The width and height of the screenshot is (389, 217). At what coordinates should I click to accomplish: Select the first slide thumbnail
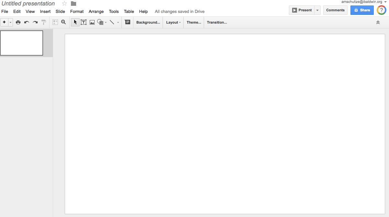pyautogui.click(x=21, y=43)
